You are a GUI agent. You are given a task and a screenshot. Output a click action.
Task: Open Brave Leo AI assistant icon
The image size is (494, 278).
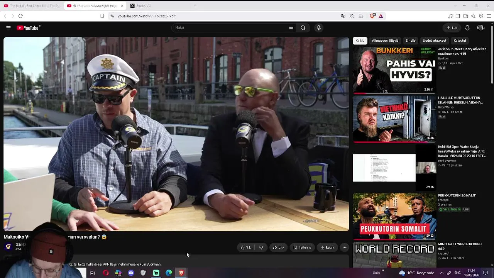click(x=473, y=16)
